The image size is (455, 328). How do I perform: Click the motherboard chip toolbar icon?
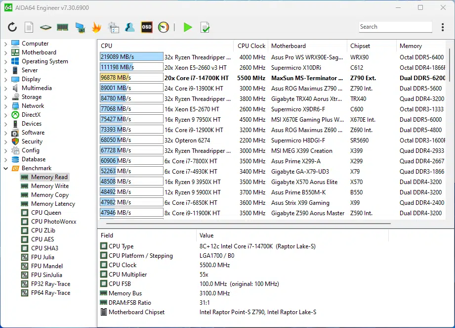[45, 27]
